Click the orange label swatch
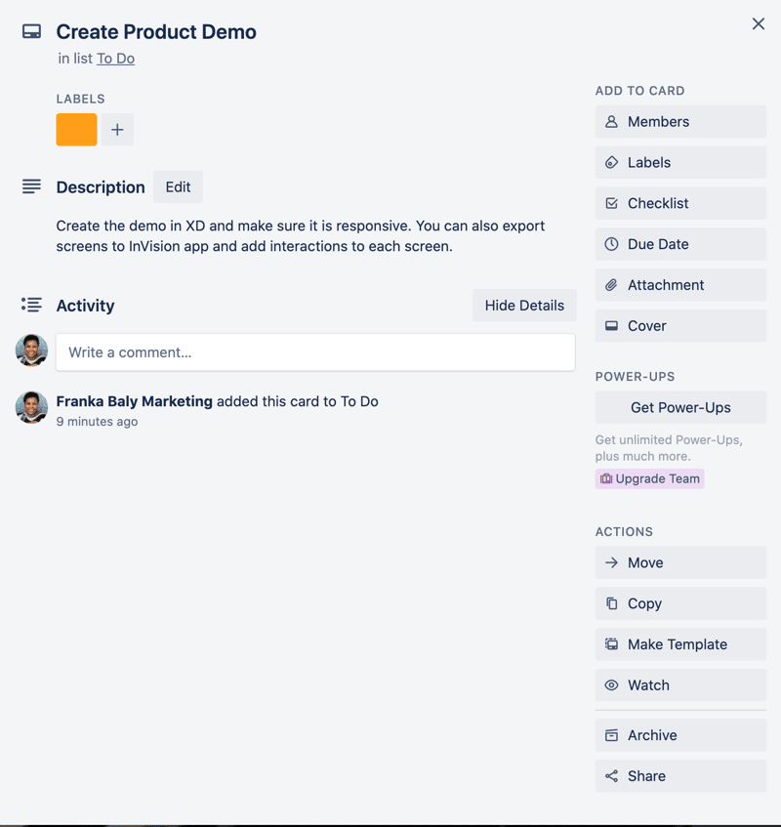 76,130
